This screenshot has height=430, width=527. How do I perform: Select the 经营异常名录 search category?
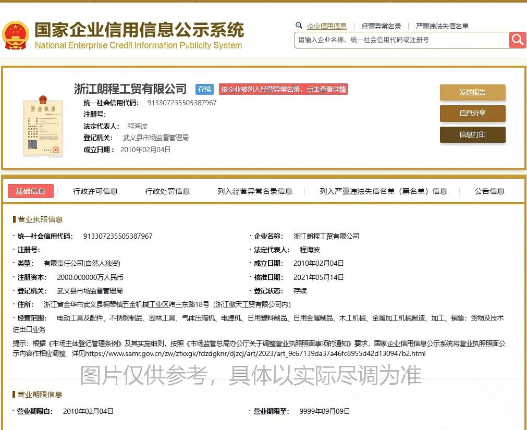pyautogui.click(x=381, y=26)
